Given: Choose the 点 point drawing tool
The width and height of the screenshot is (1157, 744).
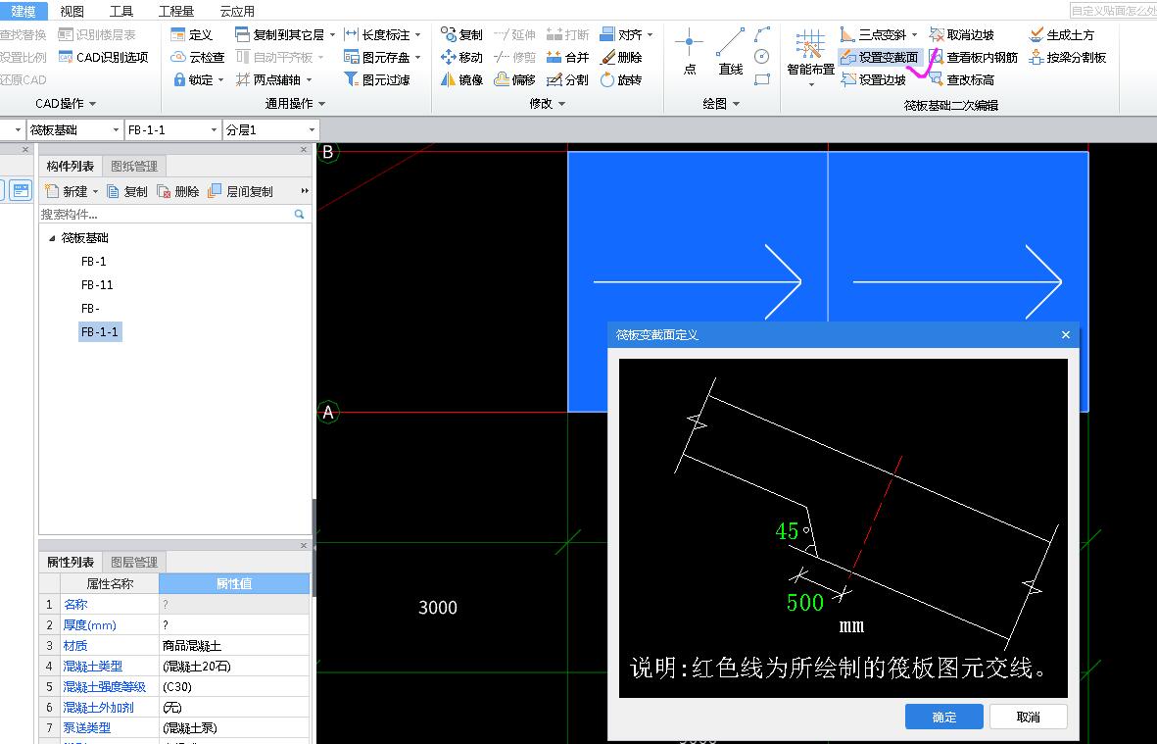Looking at the screenshot, I should coord(689,52).
